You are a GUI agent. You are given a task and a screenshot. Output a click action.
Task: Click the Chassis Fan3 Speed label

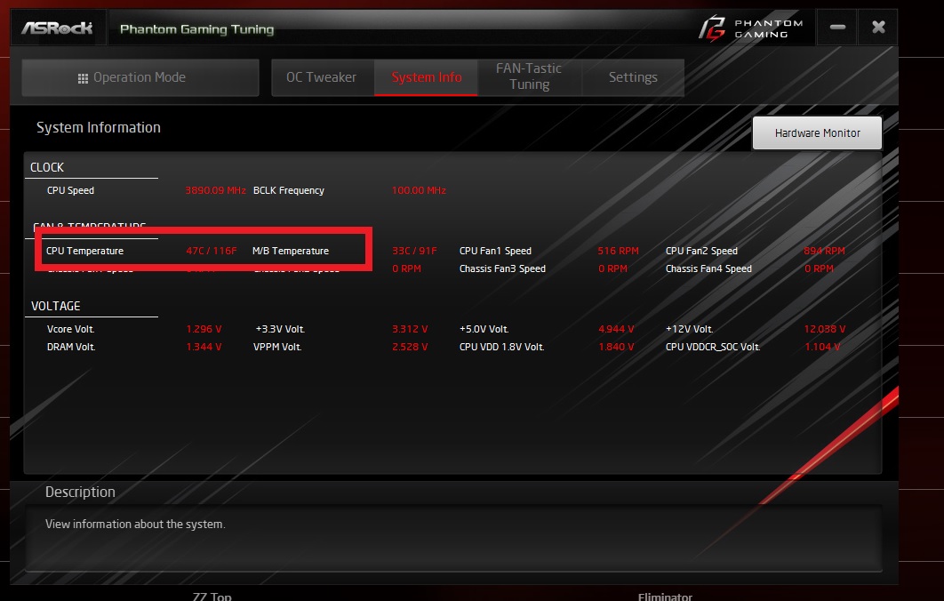point(503,268)
